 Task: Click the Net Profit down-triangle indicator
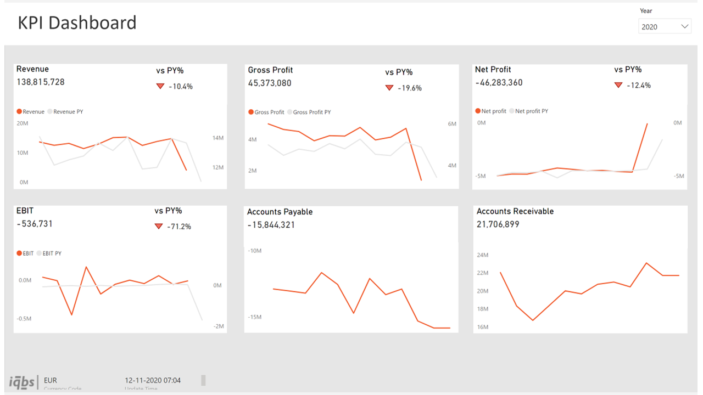618,85
